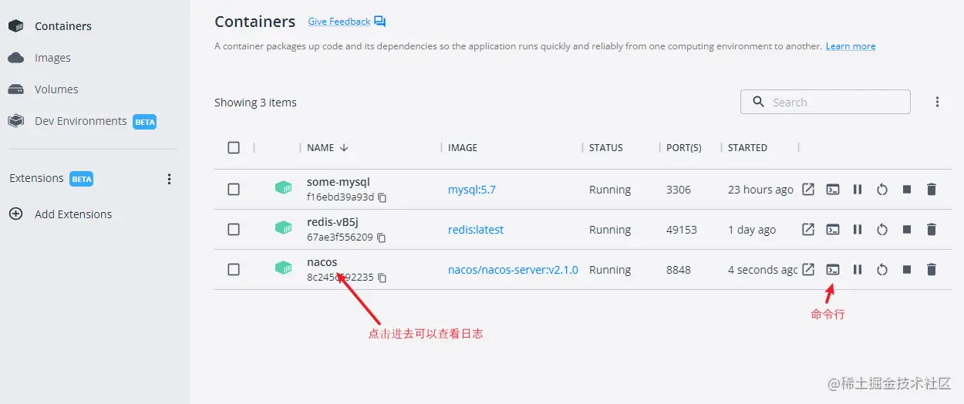Open the Give Feedback link
Screen dimensions: 964x404
(x=339, y=22)
